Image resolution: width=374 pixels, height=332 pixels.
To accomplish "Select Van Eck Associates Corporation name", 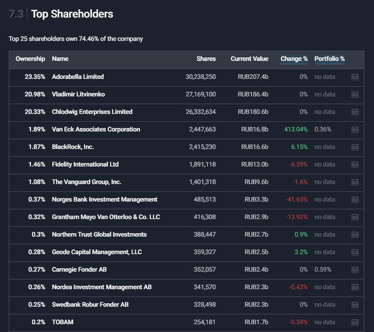I will [96, 129].
